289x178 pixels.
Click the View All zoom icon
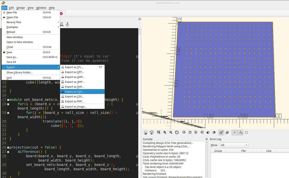pyautogui.click(x=158, y=132)
